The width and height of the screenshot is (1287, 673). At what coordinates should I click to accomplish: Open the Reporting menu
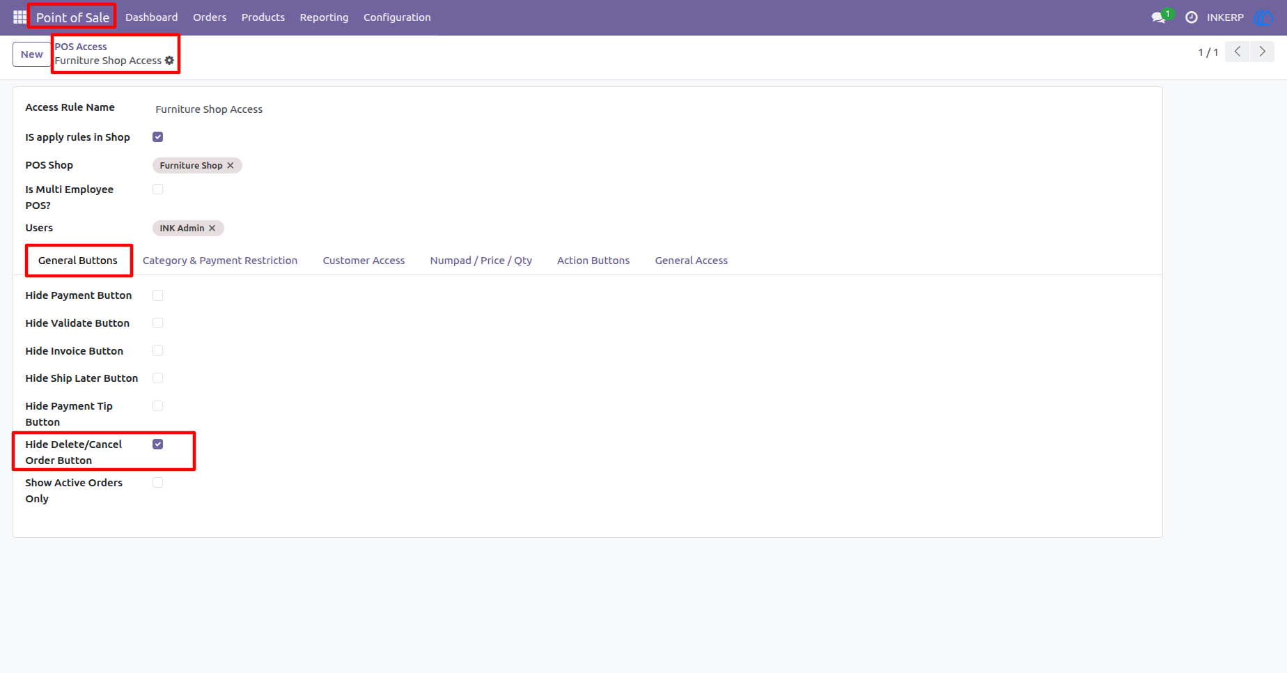[x=324, y=17]
